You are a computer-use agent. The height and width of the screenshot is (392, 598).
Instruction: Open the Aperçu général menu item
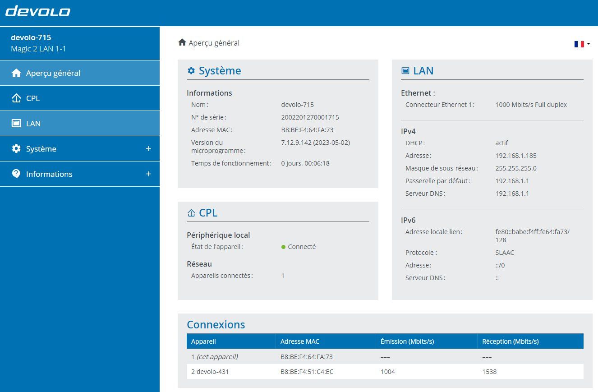click(80, 73)
